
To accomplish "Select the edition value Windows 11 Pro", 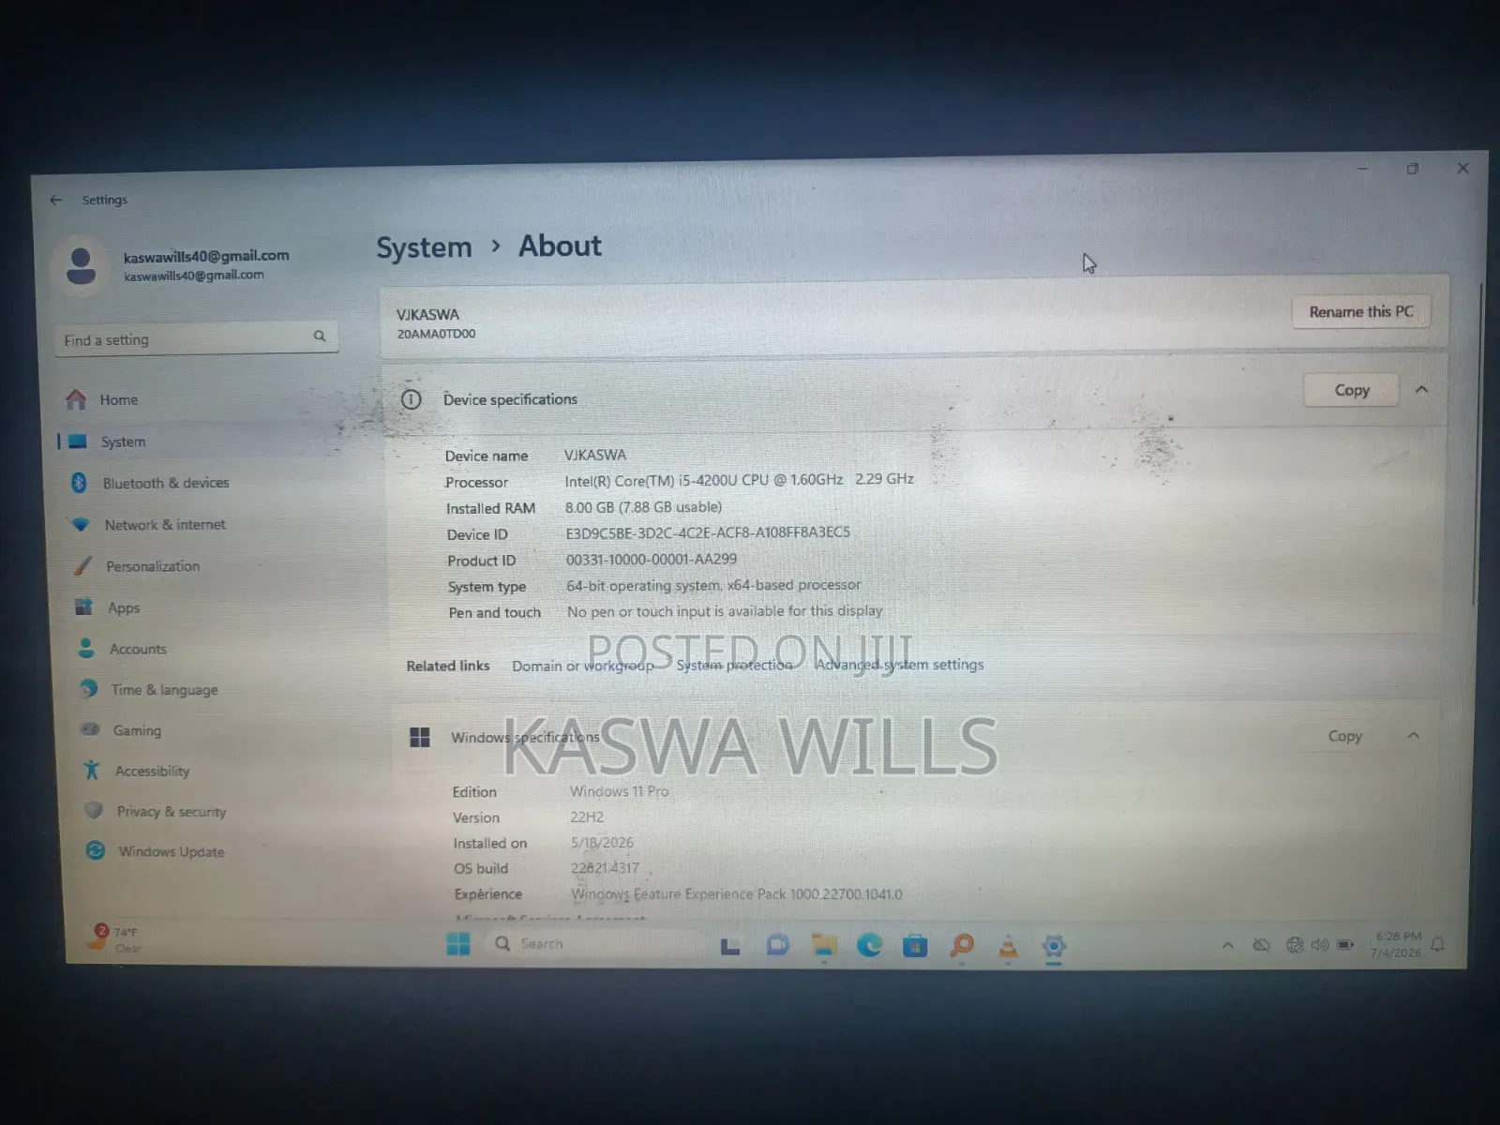I will pyautogui.click(x=620, y=791).
